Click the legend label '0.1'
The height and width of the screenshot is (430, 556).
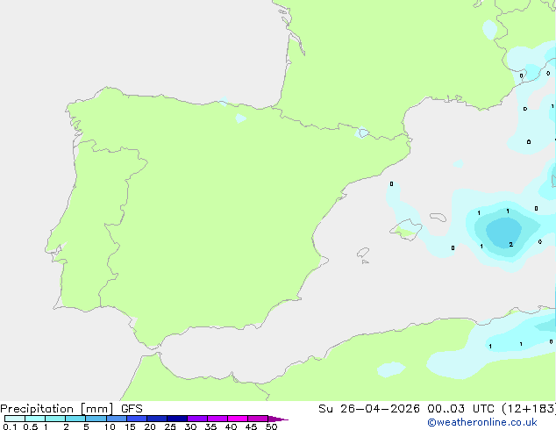click(x=10, y=426)
